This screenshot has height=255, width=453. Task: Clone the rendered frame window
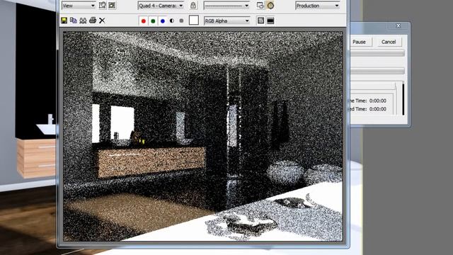click(83, 21)
